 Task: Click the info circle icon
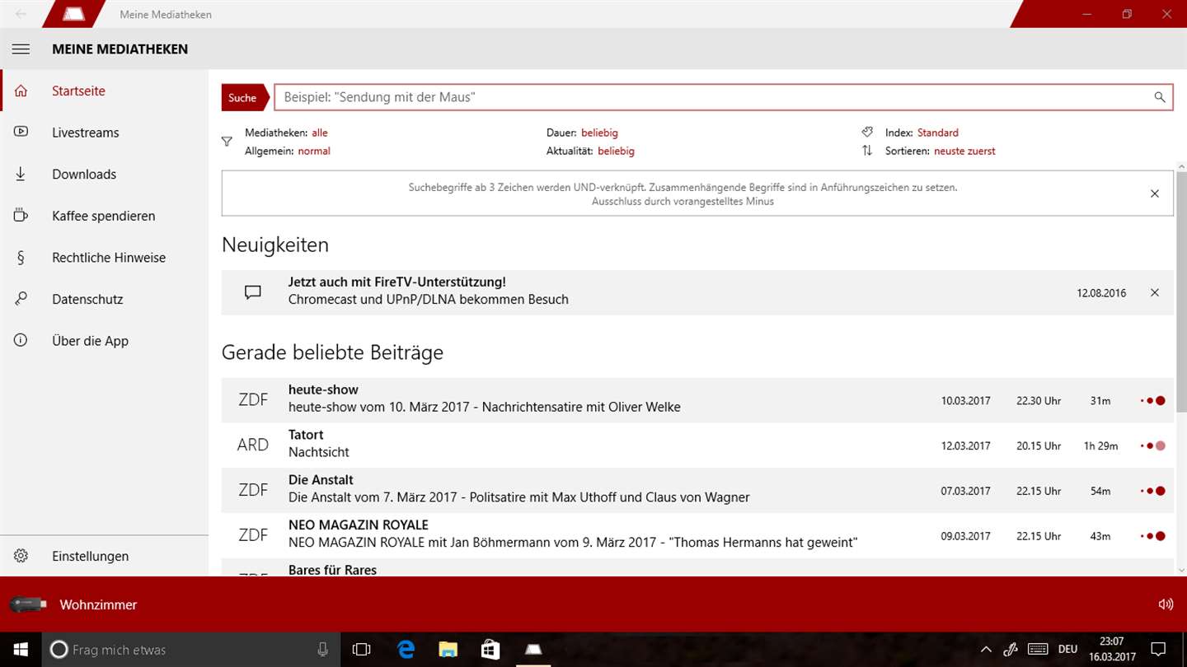(x=21, y=341)
